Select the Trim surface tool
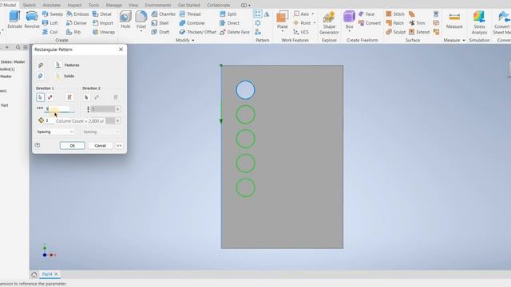This screenshot has height=287, width=511. point(417,23)
